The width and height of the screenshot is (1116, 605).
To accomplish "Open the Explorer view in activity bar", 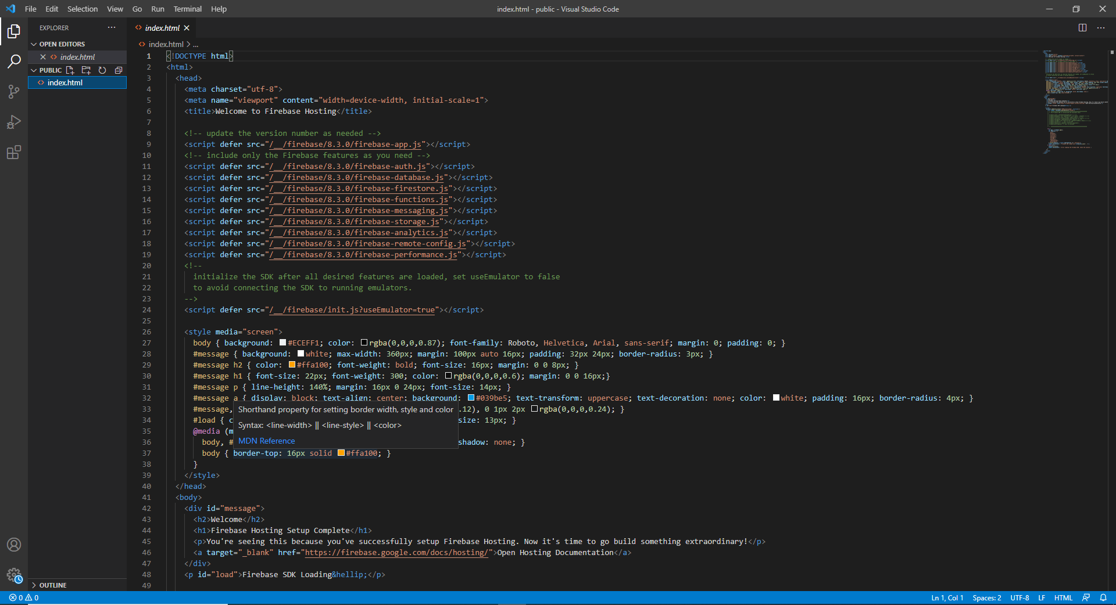I will point(14,31).
